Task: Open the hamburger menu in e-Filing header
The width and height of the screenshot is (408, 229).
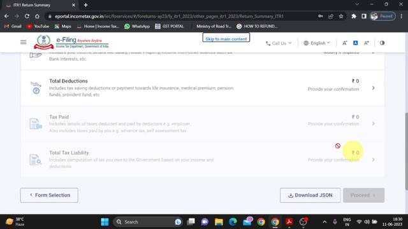Action: click(23, 42)
